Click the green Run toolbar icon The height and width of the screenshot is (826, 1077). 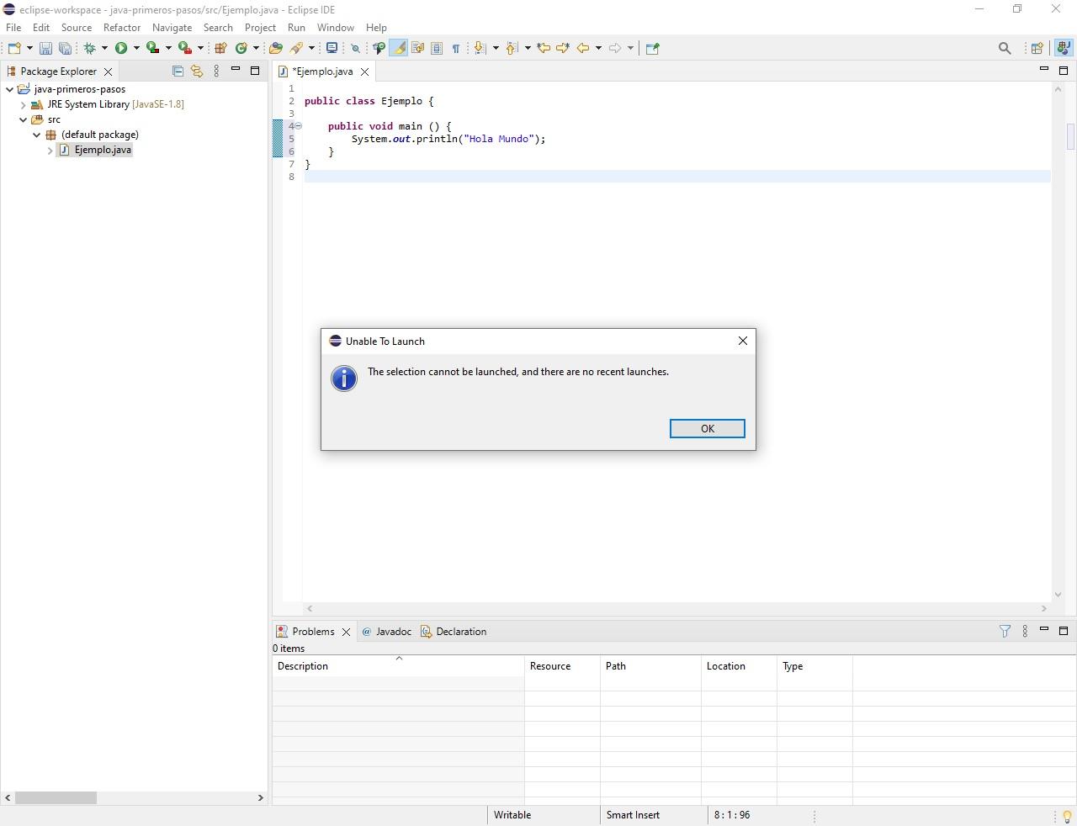point(121,48)
